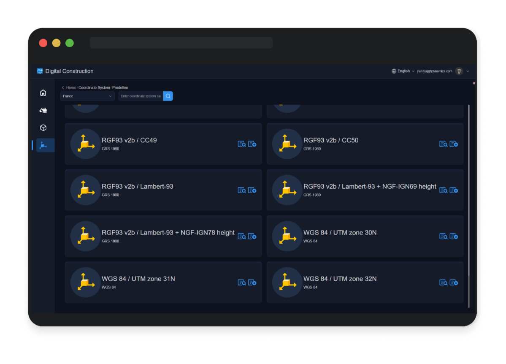Viewport: 506px width, 364px height.
Task: Click the blue search magnifier button
Action: tap(168, 96)
